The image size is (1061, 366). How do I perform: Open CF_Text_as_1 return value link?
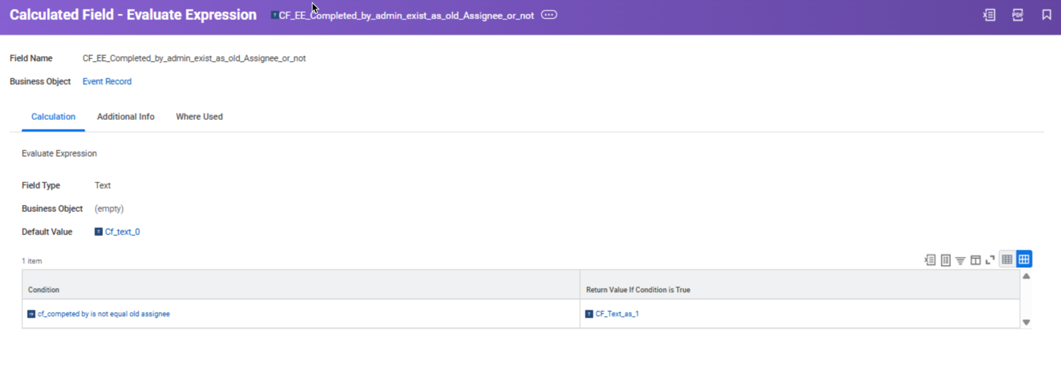click(x=617, y=314)
